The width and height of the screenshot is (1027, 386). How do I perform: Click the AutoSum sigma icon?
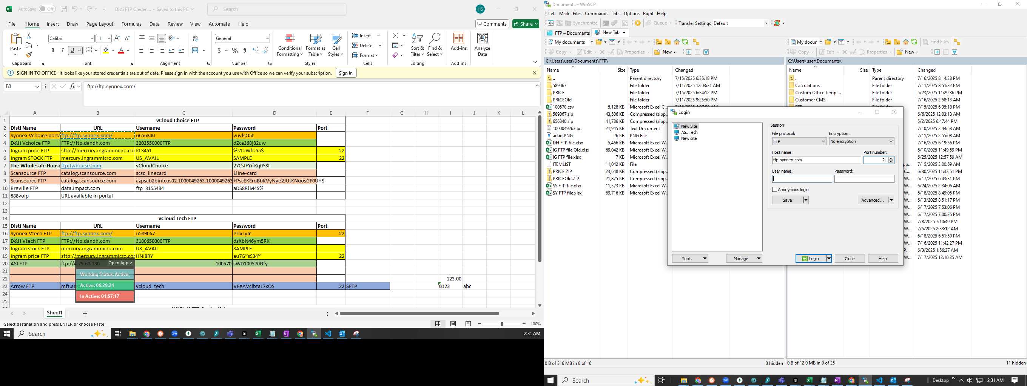coord(395,36)
